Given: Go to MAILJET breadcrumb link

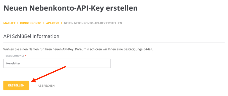Looking at the screenshot, I should [x=9, y=23].
